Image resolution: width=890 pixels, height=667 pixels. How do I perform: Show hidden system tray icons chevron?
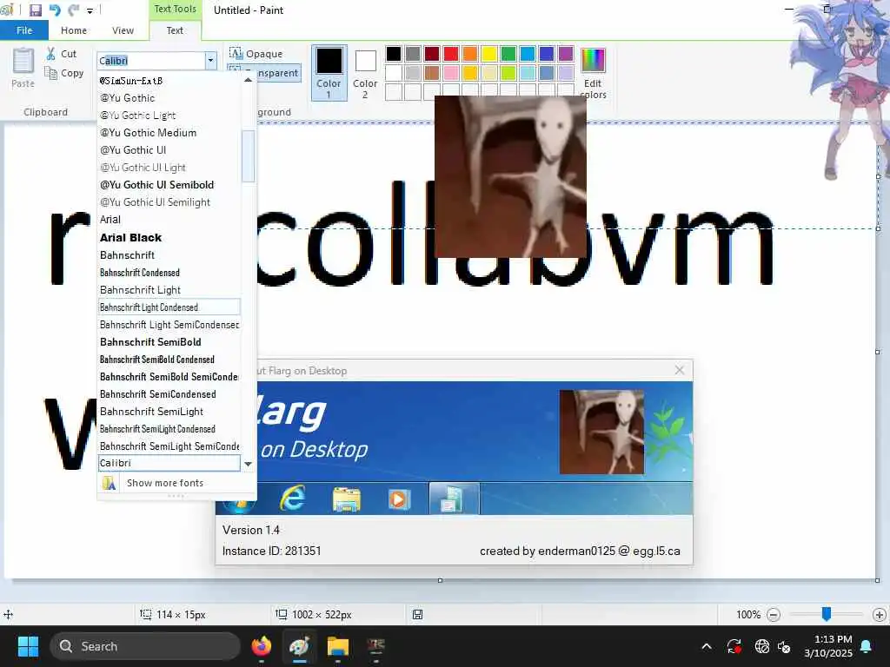(x=707, y=646)
